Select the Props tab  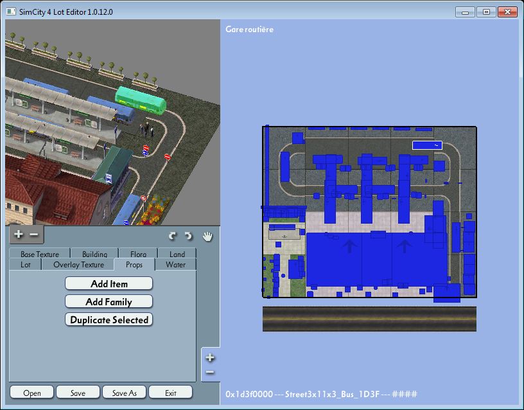click(x=134, y=265)
